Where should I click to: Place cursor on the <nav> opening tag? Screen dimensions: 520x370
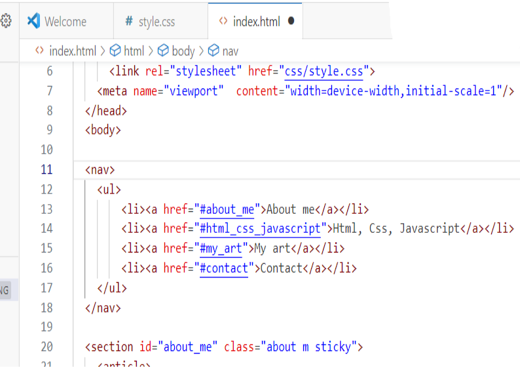click(x=100, y=170)
